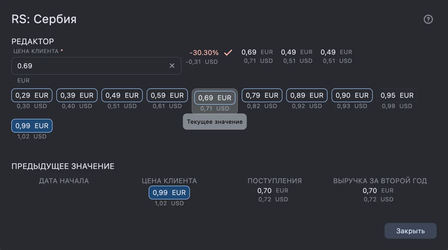Screen dimensions: 448x250
Task: Select the 0,59 EUR price chip
Action: point(167,95)
